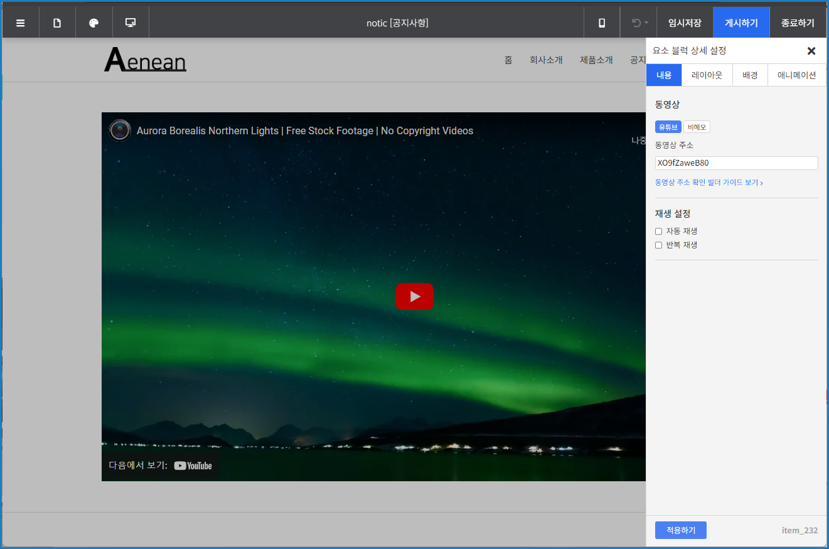This screenshot has height=549, width=829.
Task: Open the 레이아웃 tab
Action: (707, 75)
